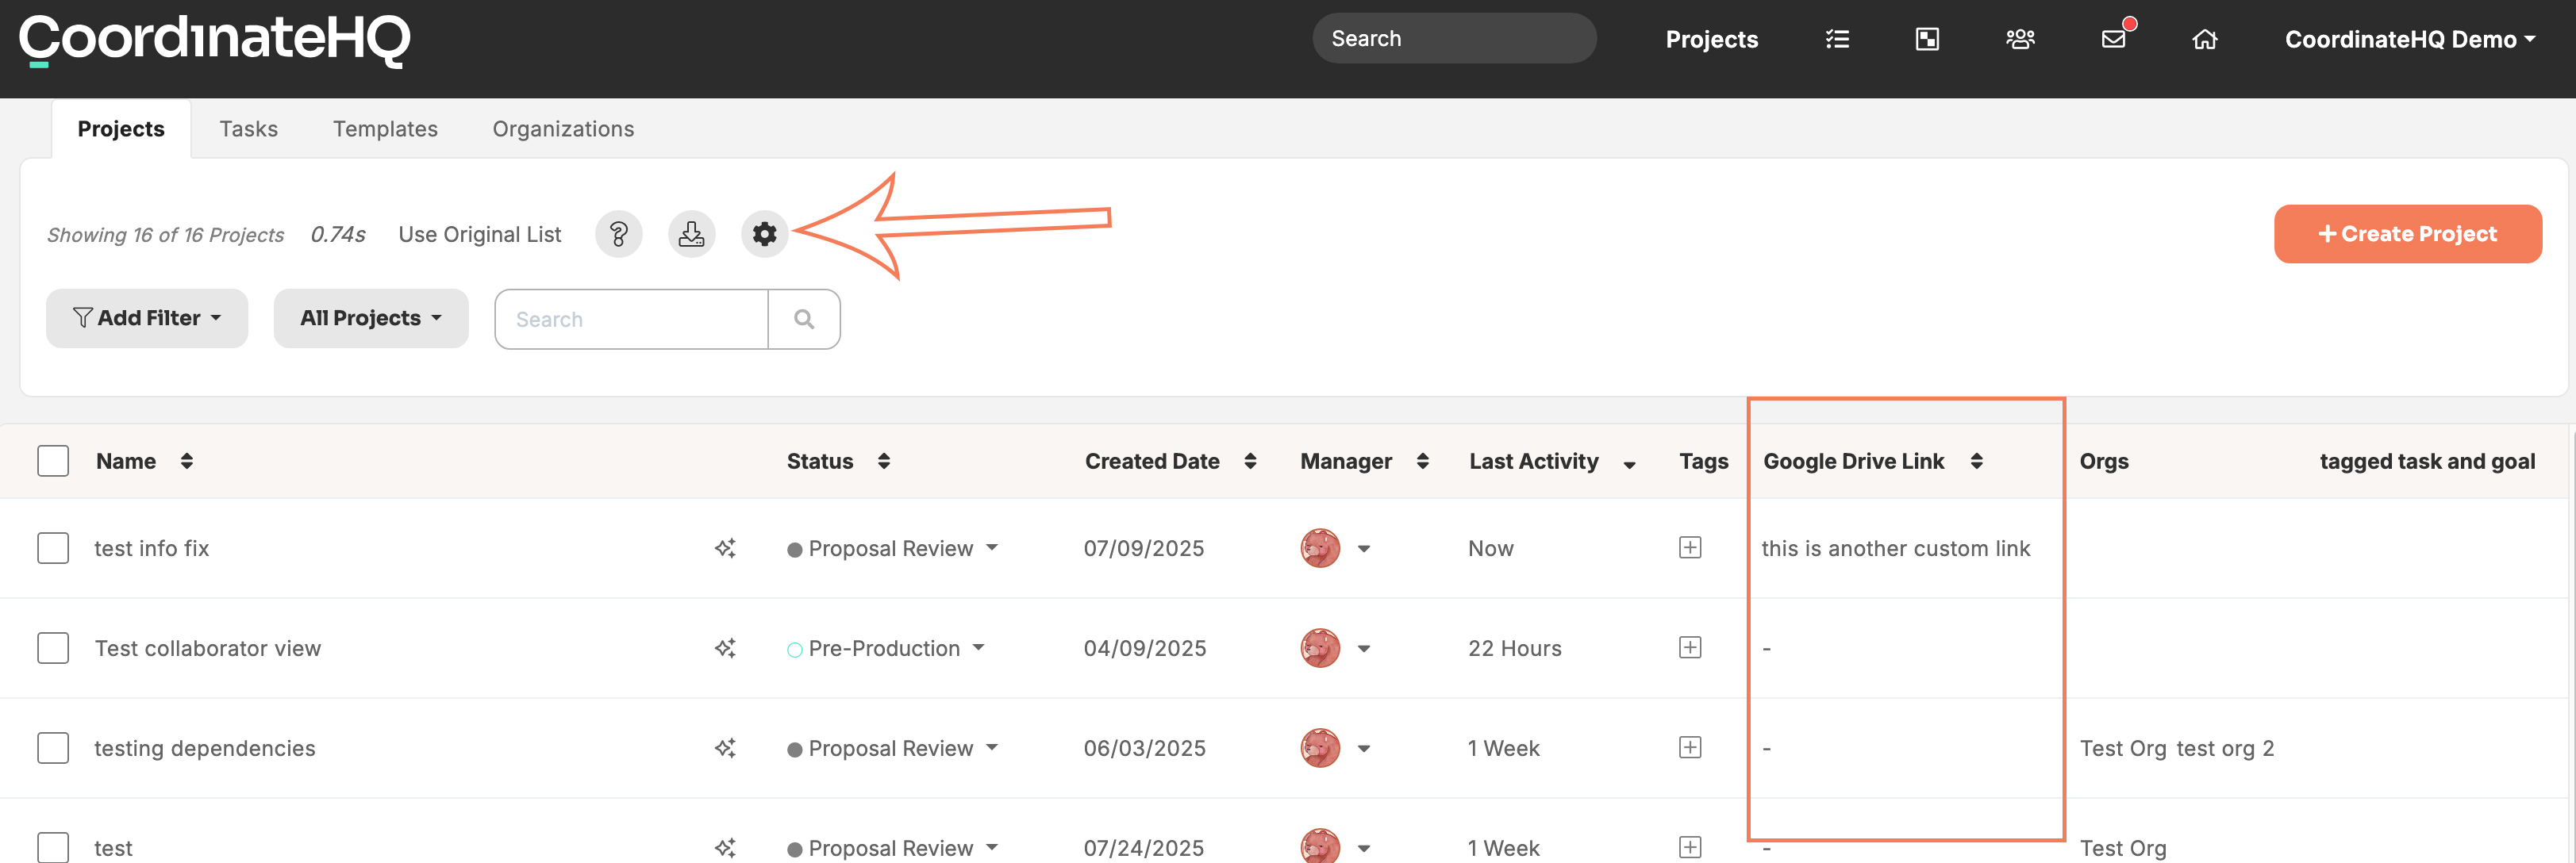Viewport: 2576px width, 863px height.
Task: Click 'this is another custom link' cell
Action: click(x=1895, y=548)
